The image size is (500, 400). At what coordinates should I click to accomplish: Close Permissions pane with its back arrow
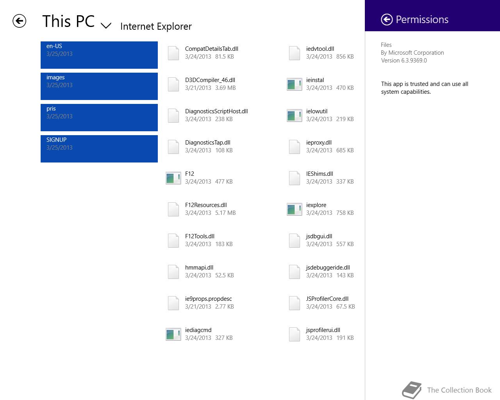pos(387,20)
